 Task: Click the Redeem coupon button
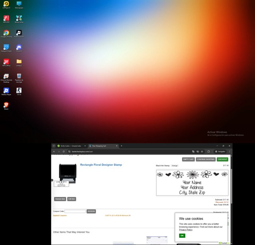[x=91, y=211]
